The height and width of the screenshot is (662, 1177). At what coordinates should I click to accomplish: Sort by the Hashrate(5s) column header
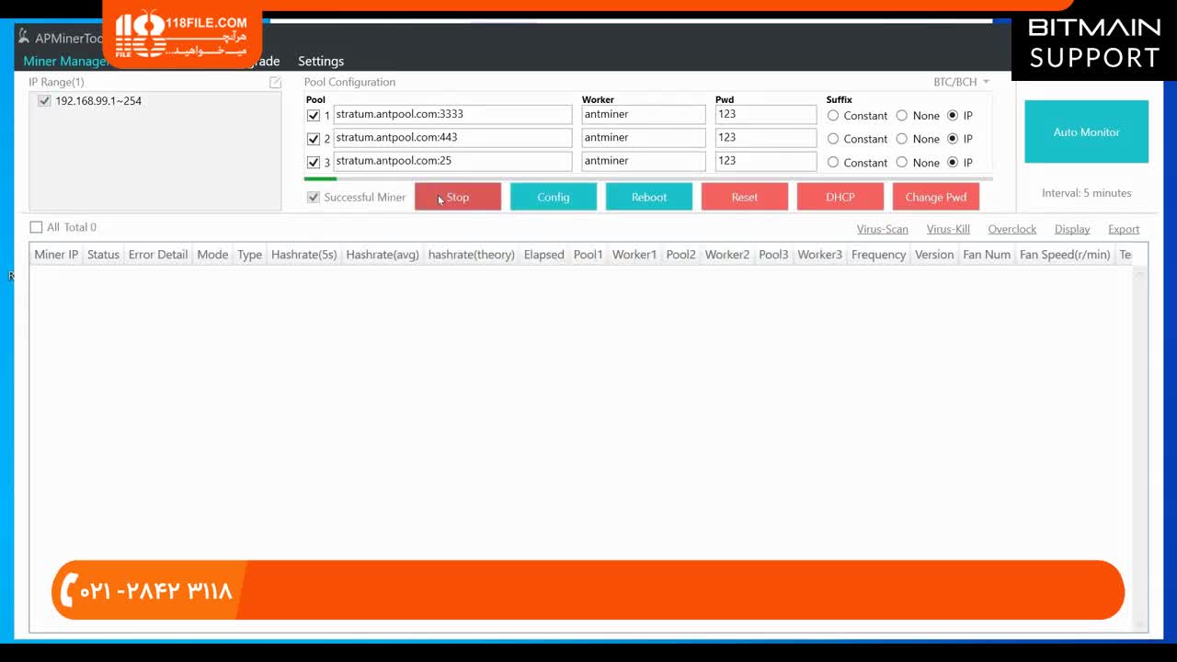(x=304, y=255)
